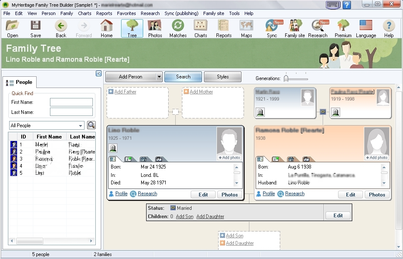This screenshot has width=403, height=259.
Task: Select second info tab on Ramona Roble card
Action: [276, 159]
